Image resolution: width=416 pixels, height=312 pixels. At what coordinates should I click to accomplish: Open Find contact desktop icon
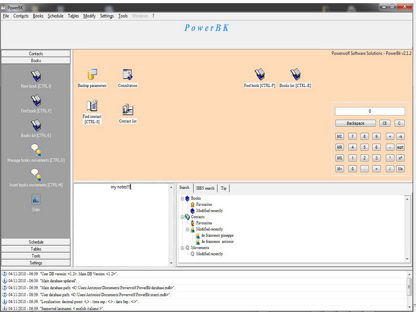click(x=92, y=106)
